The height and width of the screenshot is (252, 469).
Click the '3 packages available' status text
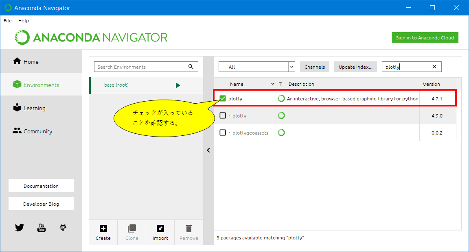[260, 238]
